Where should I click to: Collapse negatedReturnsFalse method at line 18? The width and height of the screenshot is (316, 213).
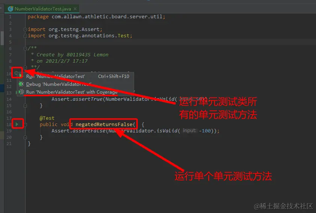click(x=25, y=125)
